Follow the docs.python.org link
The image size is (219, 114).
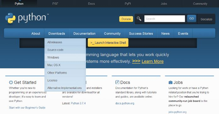[x=125, y=103]
